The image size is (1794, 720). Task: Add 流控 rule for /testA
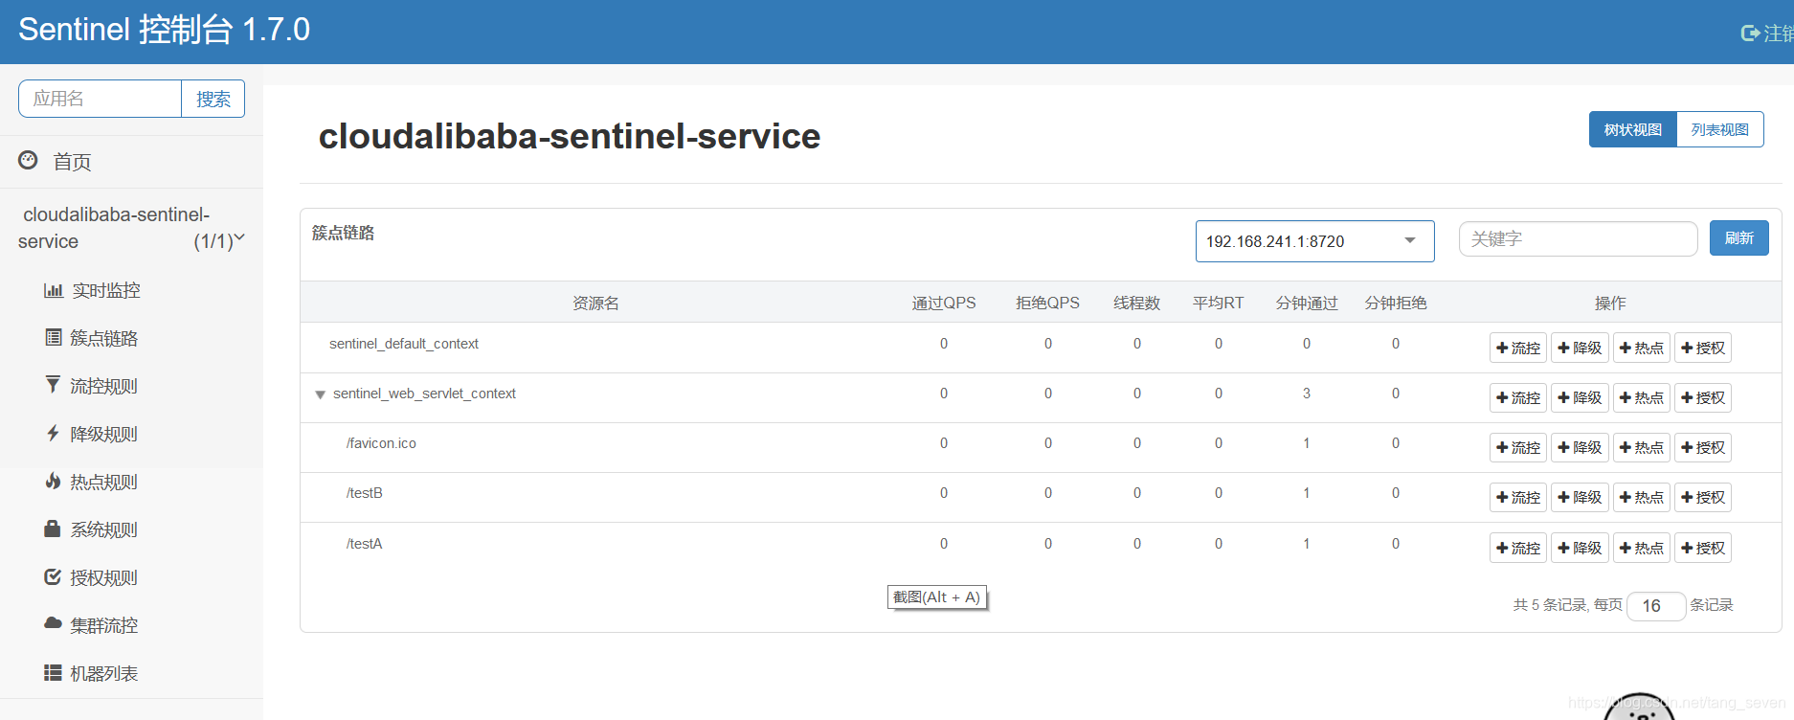click(1518, 548)
